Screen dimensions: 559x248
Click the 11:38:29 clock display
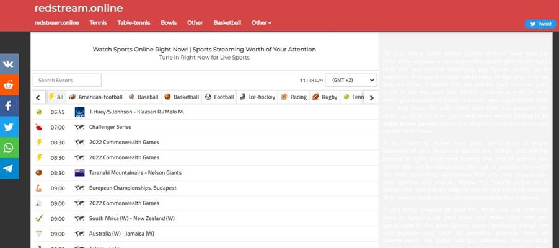[311, 81]
